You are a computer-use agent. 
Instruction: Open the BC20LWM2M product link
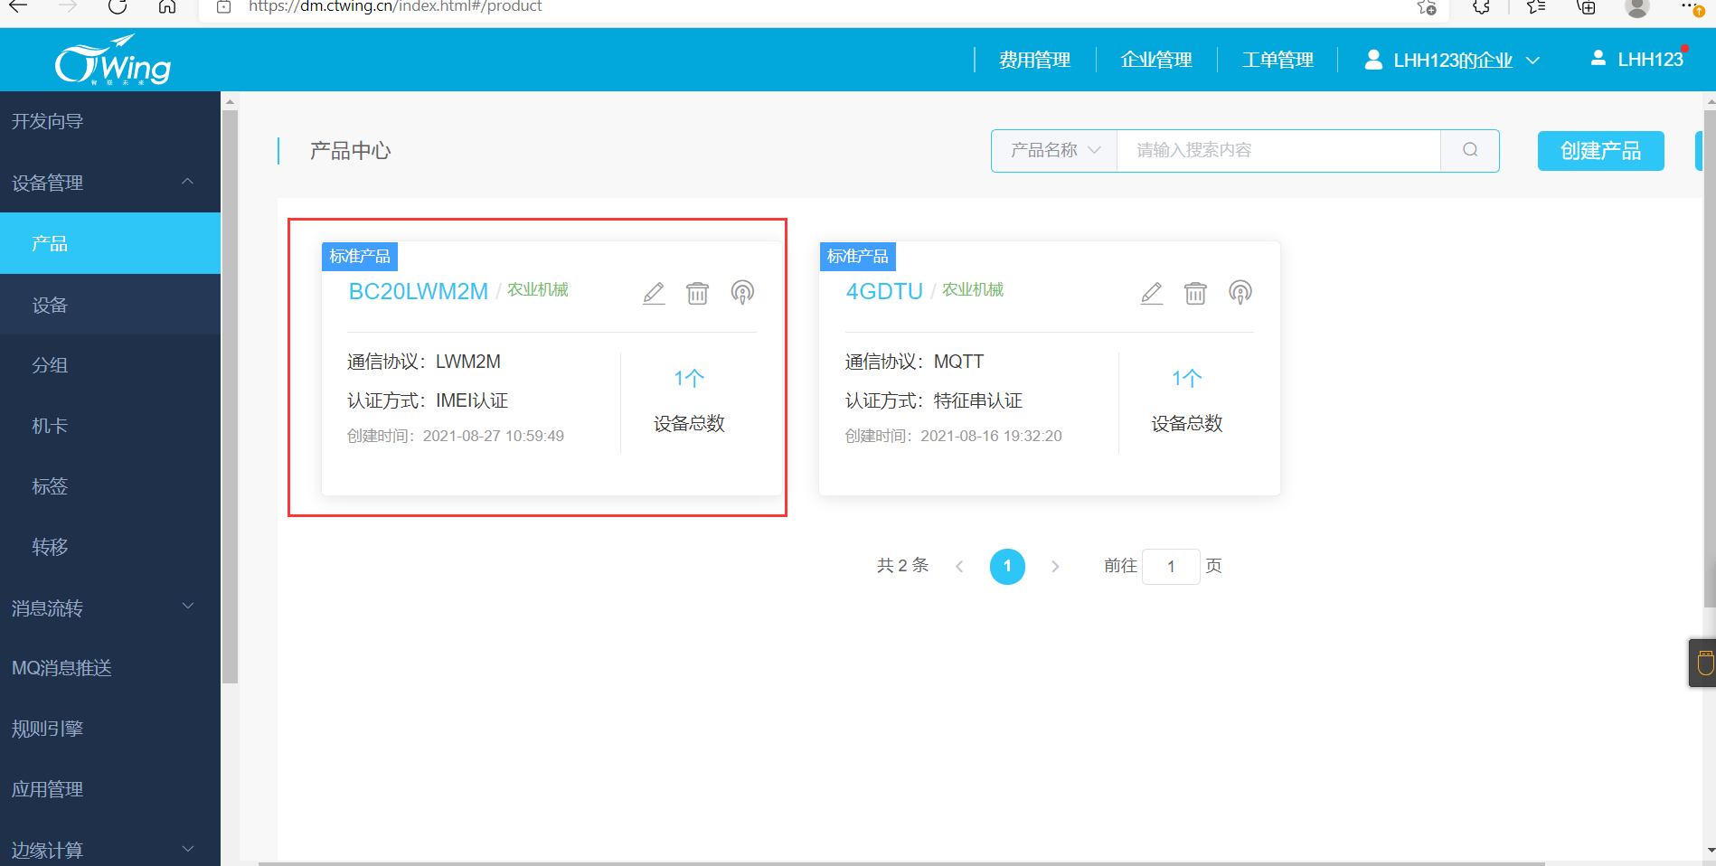pos(418,291)
